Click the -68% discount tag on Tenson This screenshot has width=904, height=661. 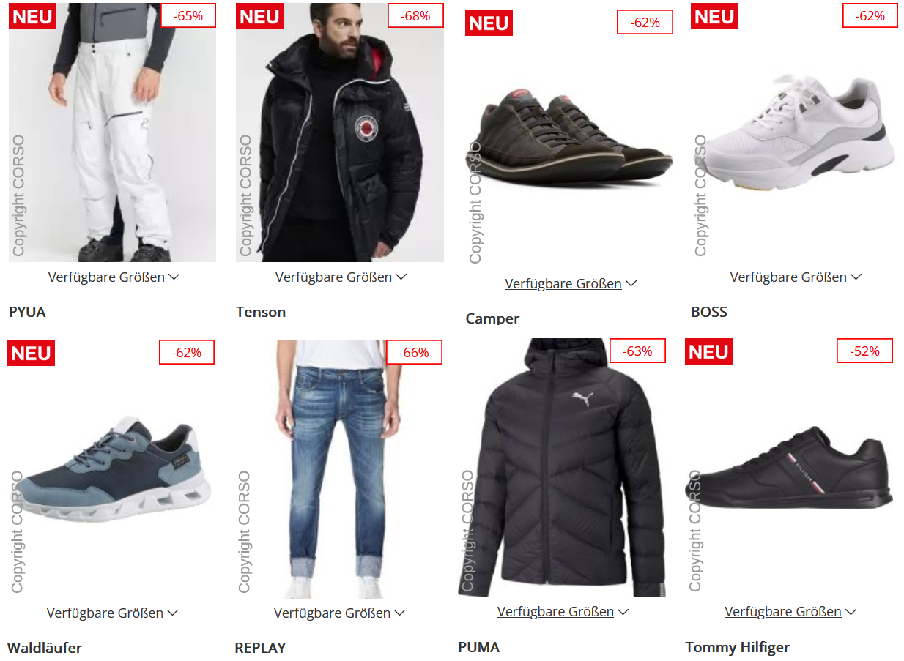point(415,15)
